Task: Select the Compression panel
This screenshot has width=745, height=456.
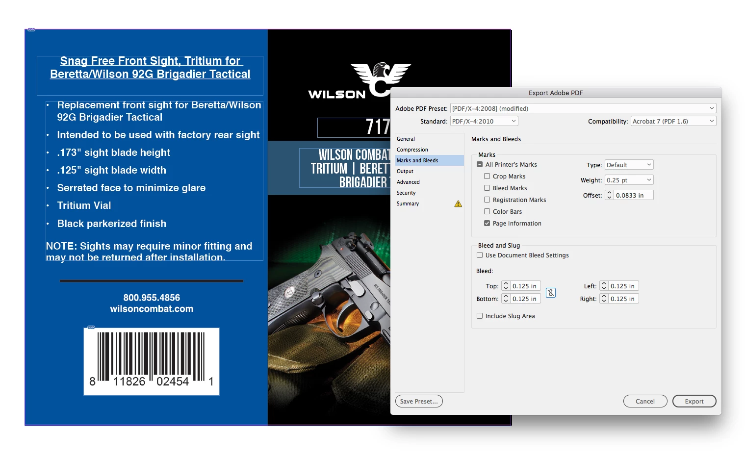Action: tap(430, 150)
